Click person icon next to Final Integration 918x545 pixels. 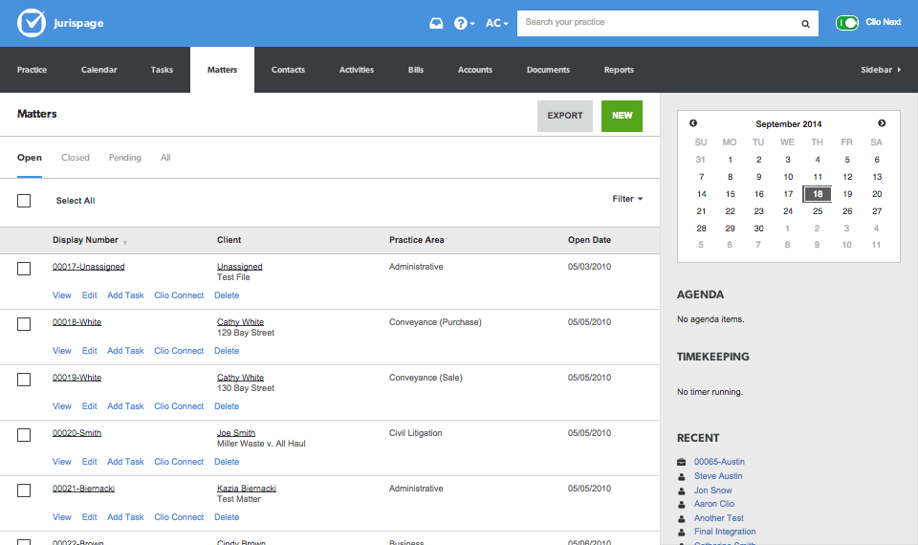[x=682, y=533]
